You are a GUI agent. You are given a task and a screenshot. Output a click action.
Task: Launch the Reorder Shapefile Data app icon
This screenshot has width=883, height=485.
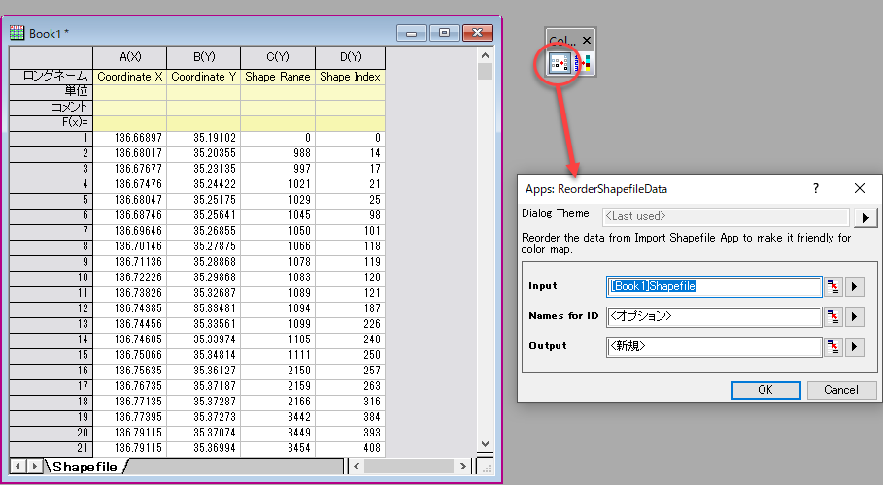click(560, 64)
